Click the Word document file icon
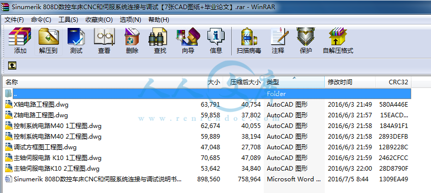 (x=9, y=179)
